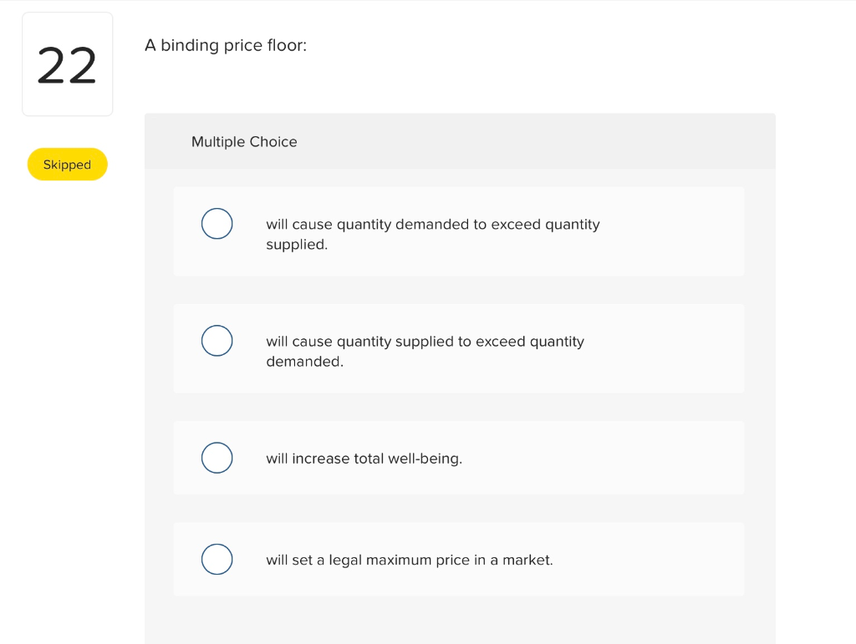The image size is (856, 644).
Task: Click the Skipped status indicator
Action: point(67,164)
